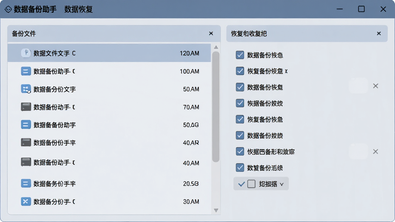Click the scrollbar up arrow in the file list
Screen dimensions: 395x222
[216, 47]
